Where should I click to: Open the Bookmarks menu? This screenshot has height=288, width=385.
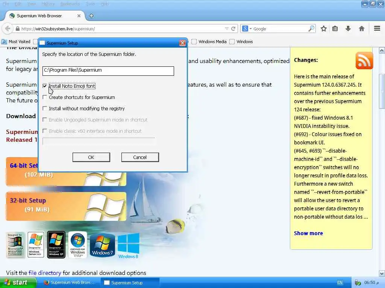pyautogui.click(x=70, y=4)
